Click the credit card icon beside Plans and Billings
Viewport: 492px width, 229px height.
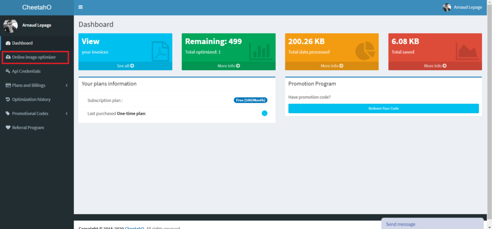(x=8, y=85)
